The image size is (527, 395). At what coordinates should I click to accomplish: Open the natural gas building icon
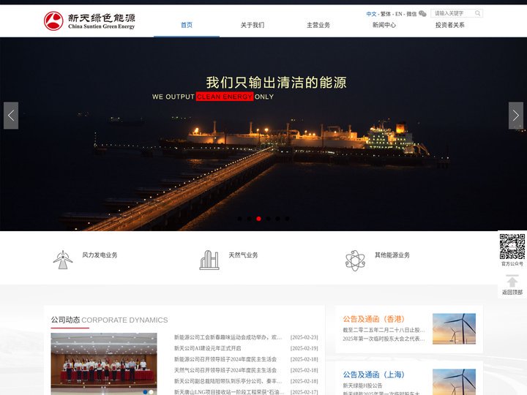pos(209,260)
